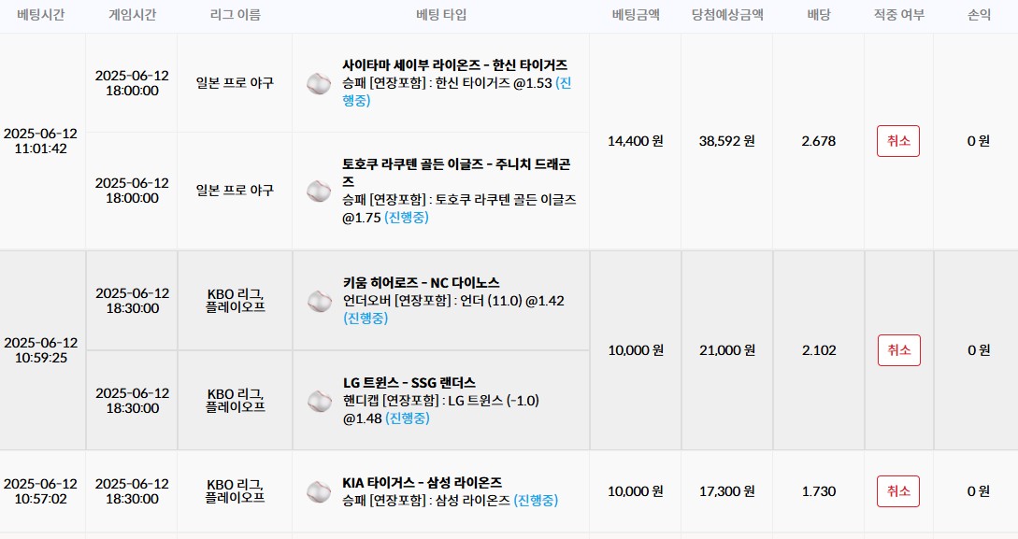1018x539 pixels.
Task: Open 키움 히어로즈 - NC 다이노스 match title
Action: click(422, 283)
